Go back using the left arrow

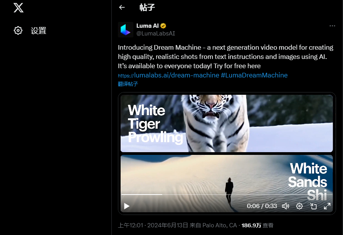(122, 7)
